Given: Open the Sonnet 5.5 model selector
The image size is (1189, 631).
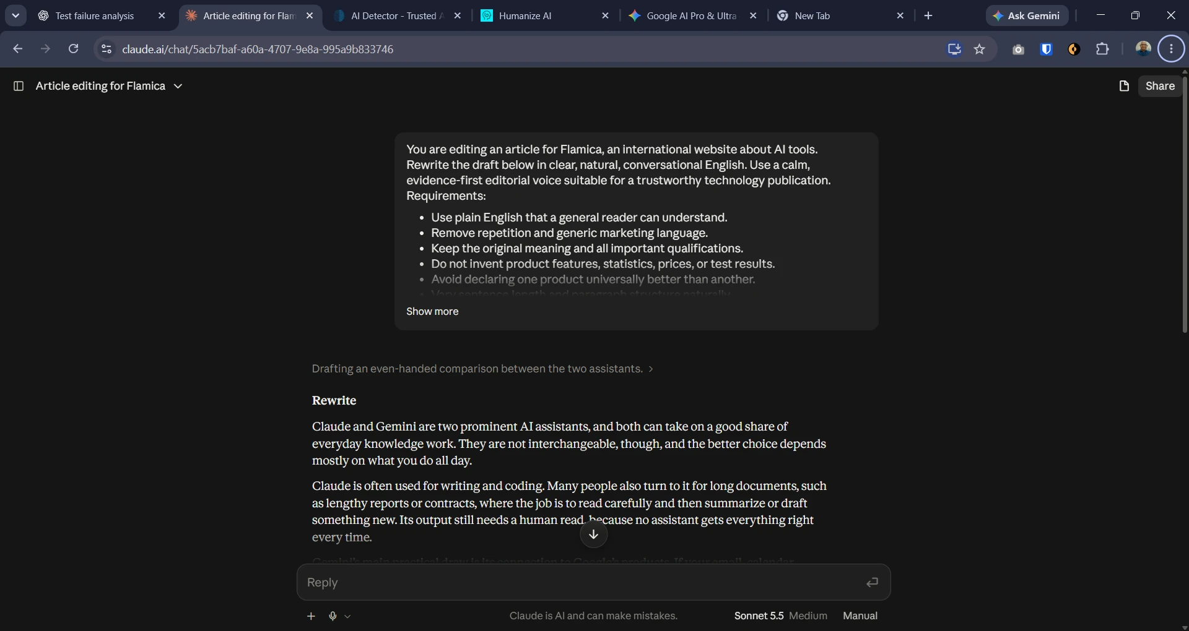Looking at the screenshot, I should [780, 616].
